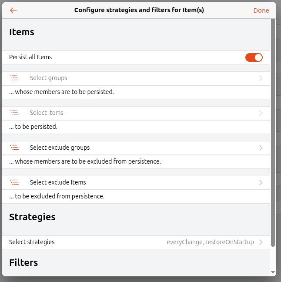Toggle the Persist all Items switch
The image size is (281, 282).
click(x=254, y=57)
